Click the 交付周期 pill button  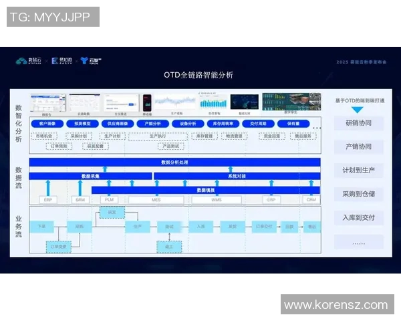(x=258, y=124)
